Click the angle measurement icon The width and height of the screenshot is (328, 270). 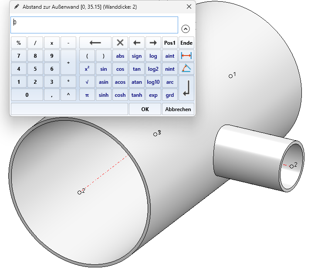tap(186, 69)
